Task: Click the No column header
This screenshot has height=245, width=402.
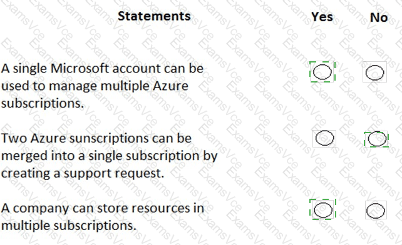Action: point(379,17)
